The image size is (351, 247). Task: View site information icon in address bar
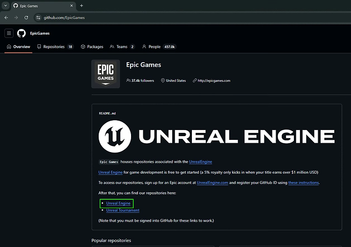38,17
